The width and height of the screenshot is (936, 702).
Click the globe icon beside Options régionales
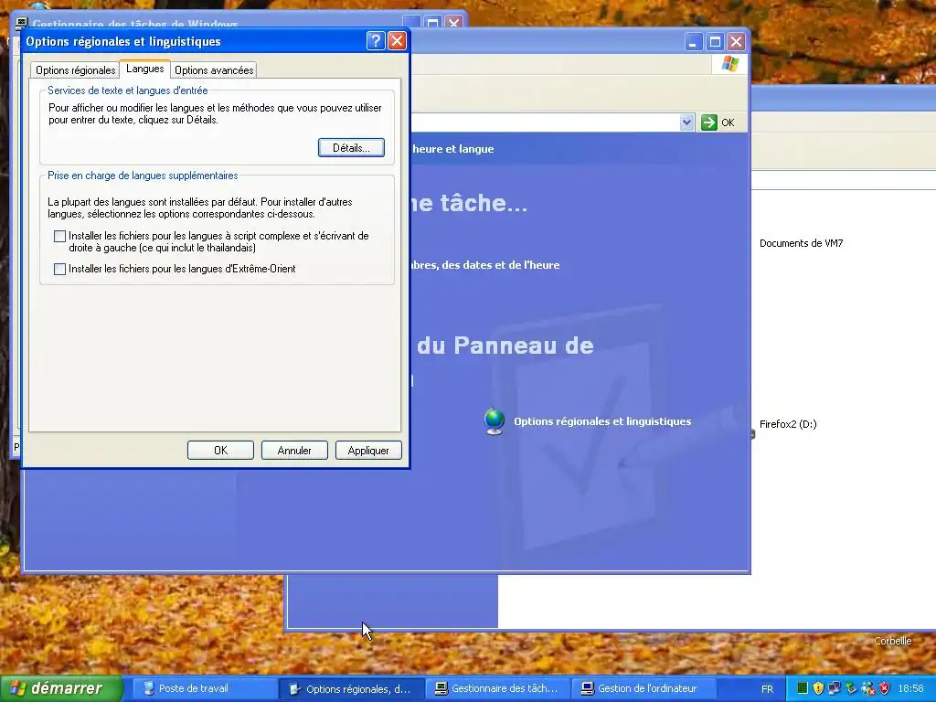(495, 421)
